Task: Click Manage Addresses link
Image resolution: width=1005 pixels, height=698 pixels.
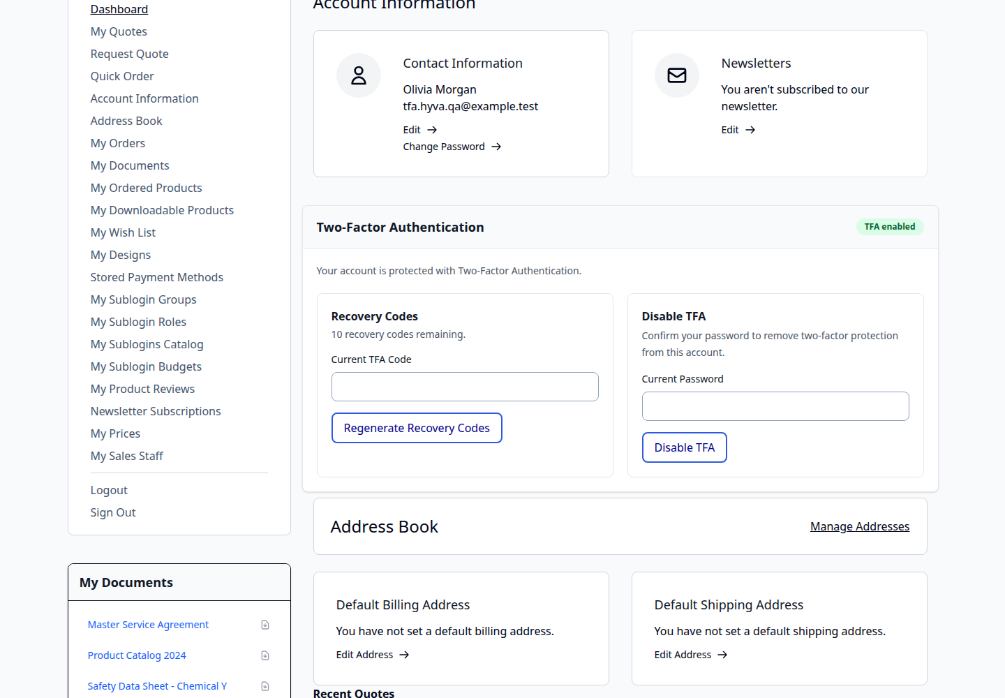Action: [860, 526]
